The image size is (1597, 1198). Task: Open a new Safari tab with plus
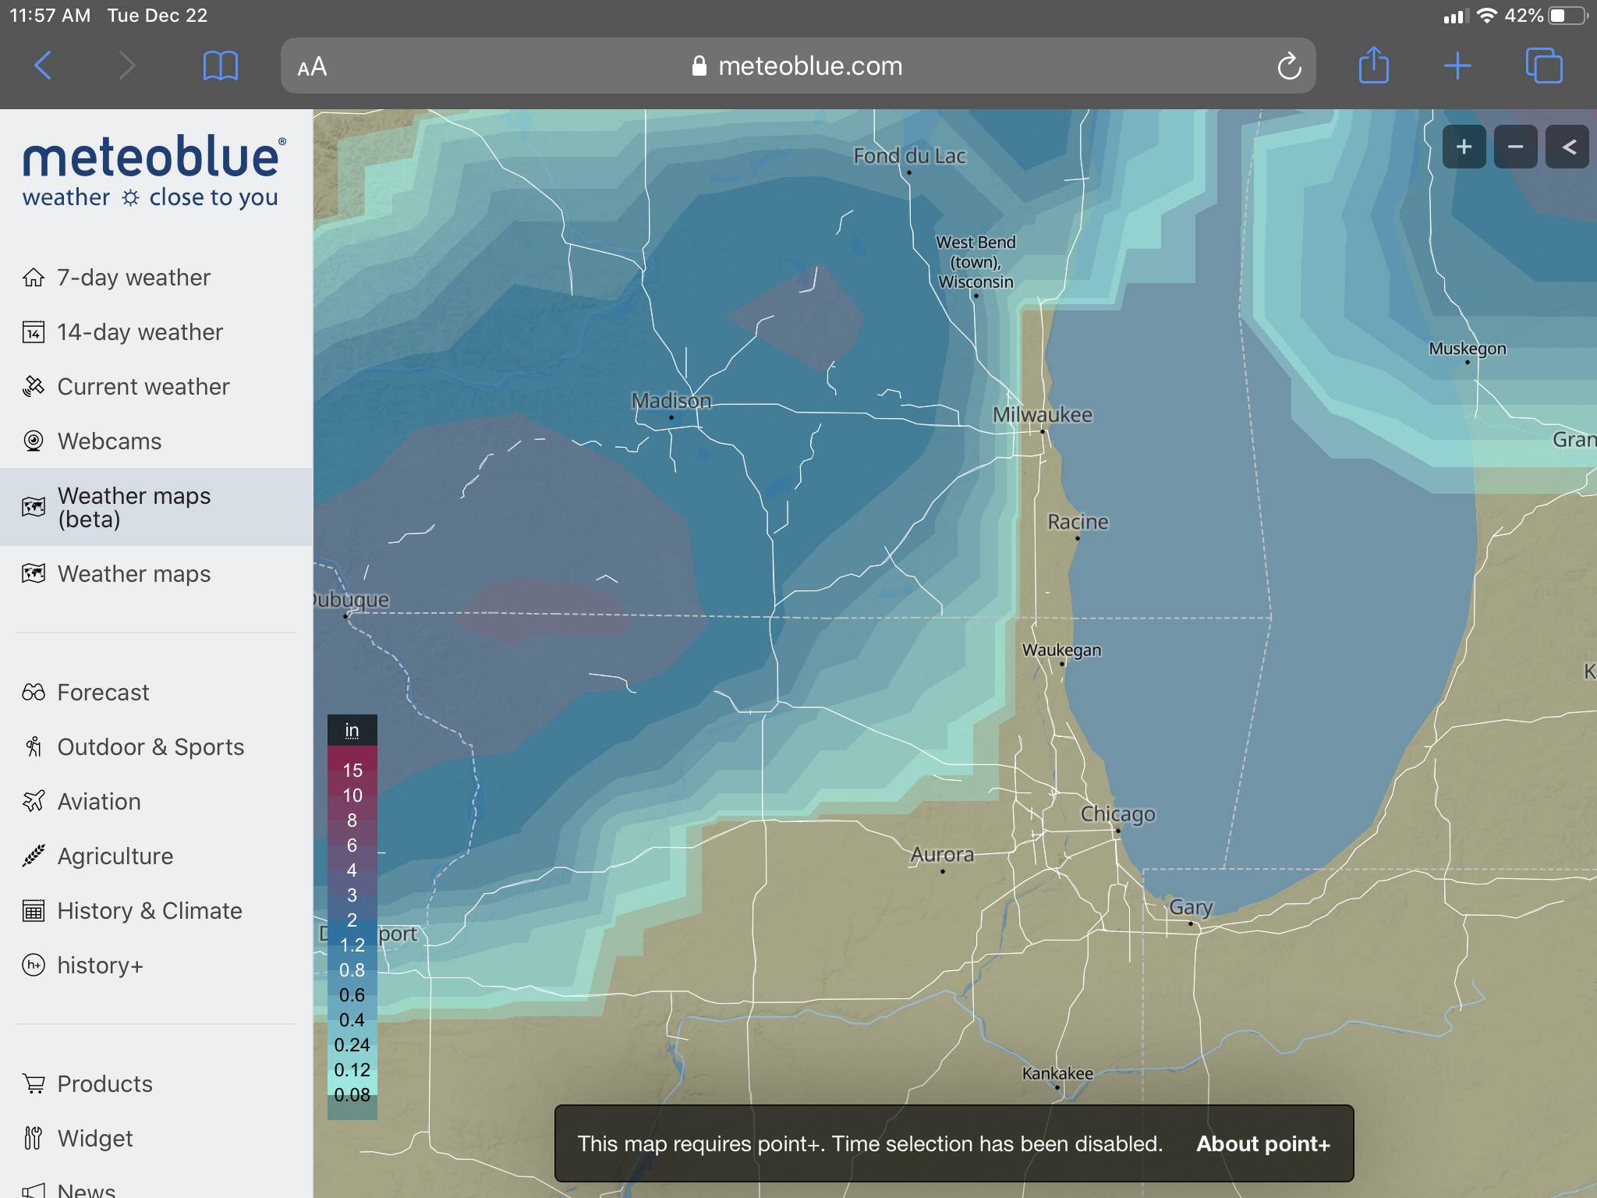(x=1457, y=66)
